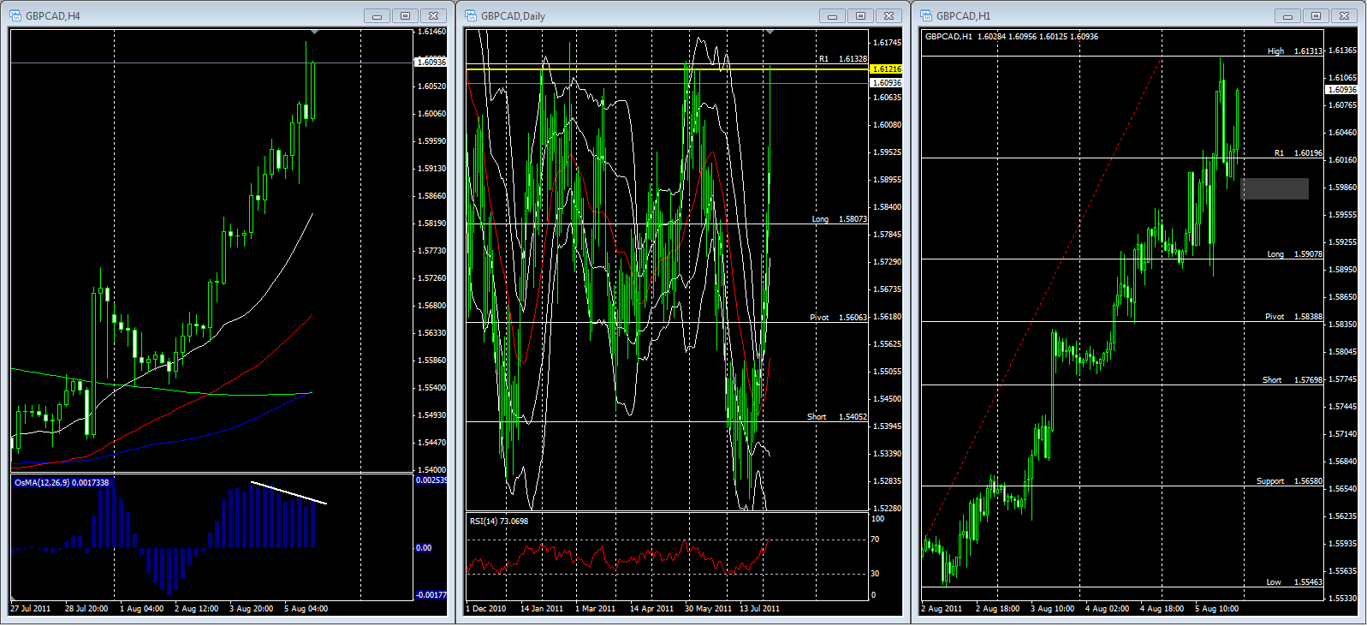Maximize the GBPCAD,H1 chart window
1367x626 pixels.
point(1316,15)
